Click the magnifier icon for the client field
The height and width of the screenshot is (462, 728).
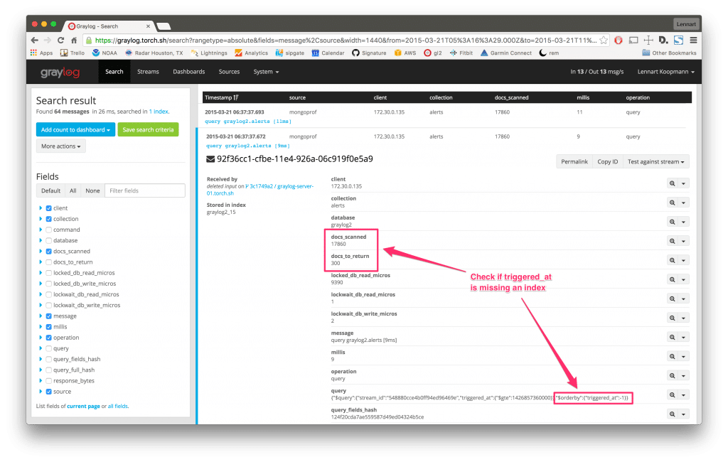coord(672,183)
